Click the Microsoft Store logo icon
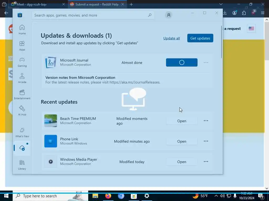The image size is (269, 201). pos(20,15)
